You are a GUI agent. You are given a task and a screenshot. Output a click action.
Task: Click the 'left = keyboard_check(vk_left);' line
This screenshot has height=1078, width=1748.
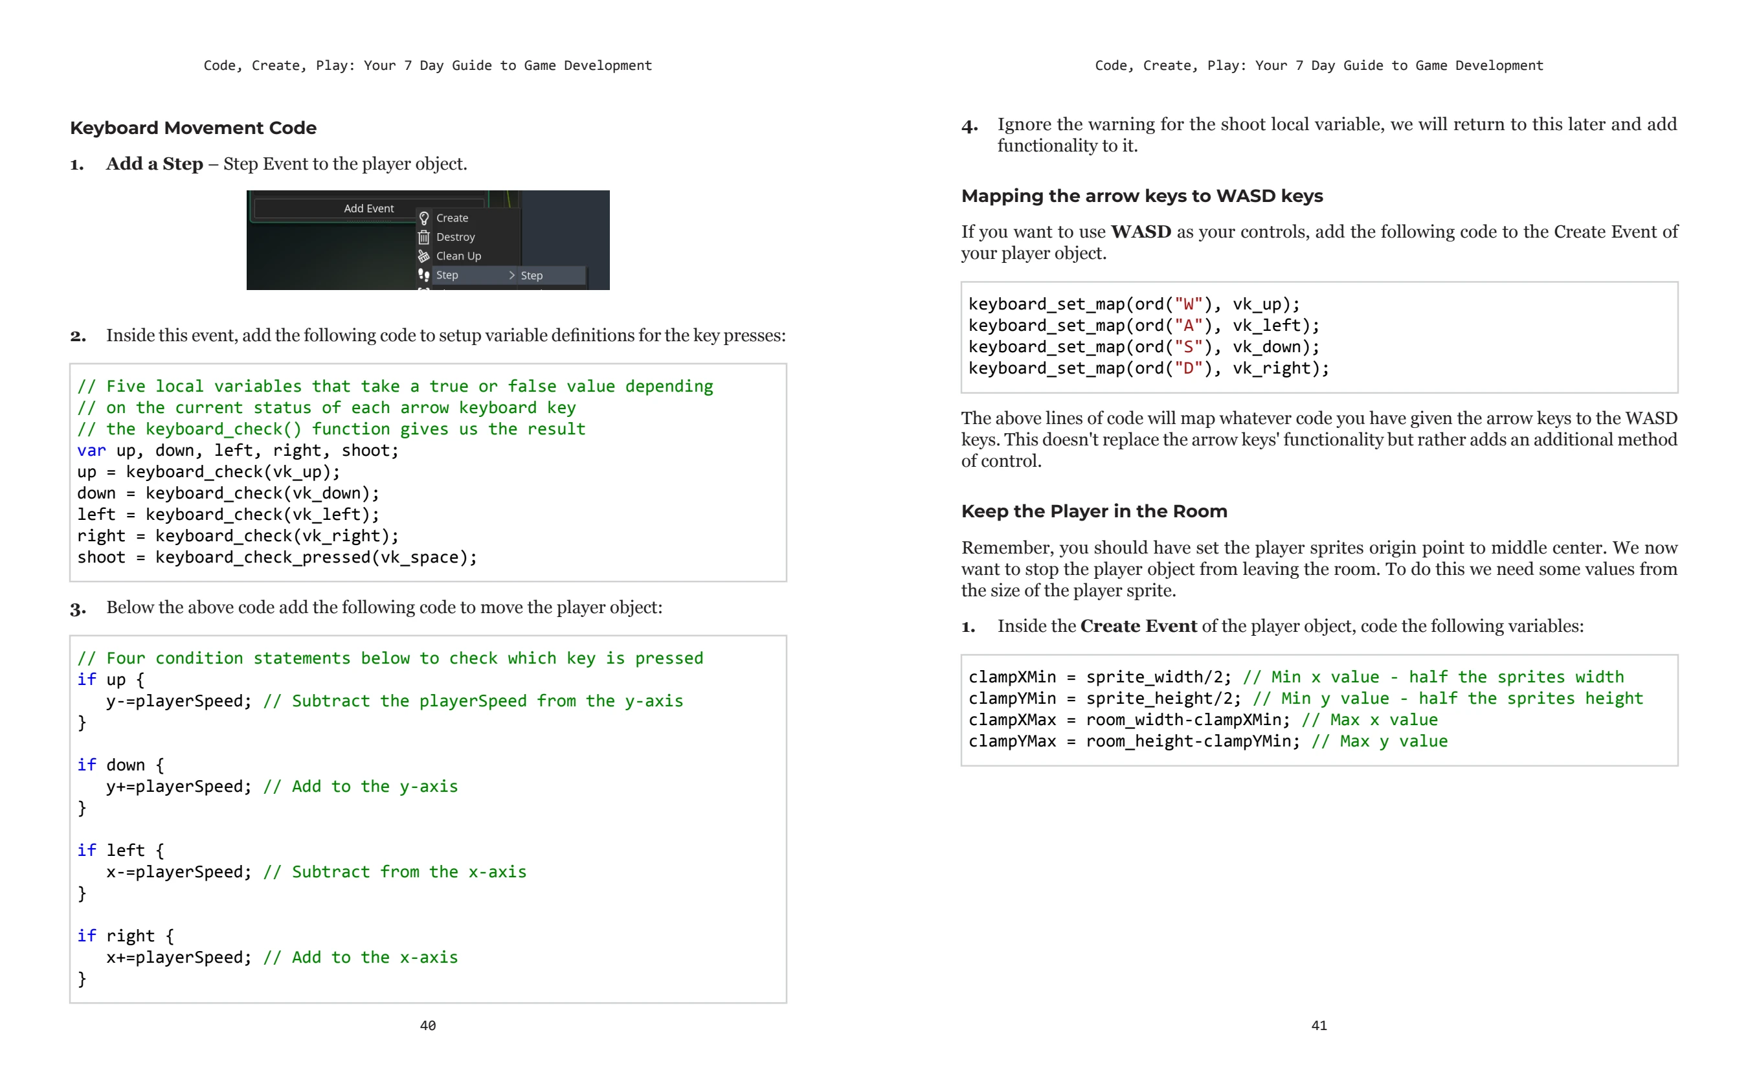click(228, 515)
